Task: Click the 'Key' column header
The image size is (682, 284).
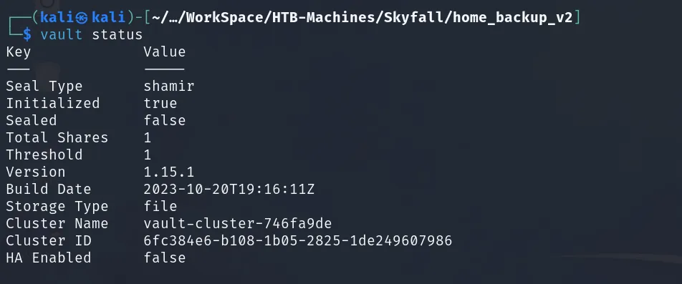Action: coord(19,52)
